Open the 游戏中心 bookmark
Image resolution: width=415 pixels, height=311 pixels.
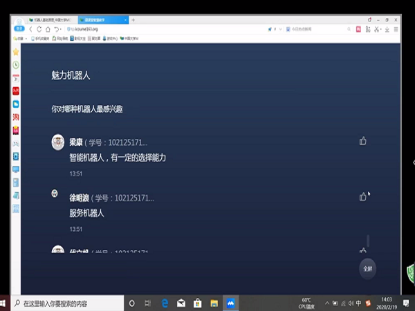[111, 39]
